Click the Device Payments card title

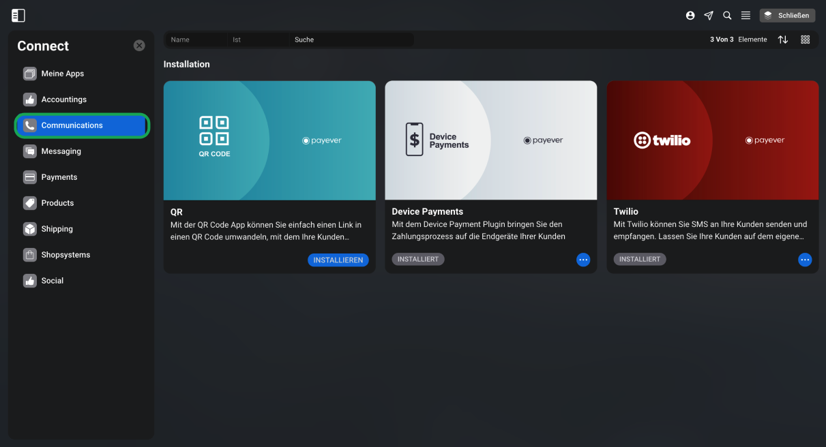[428, 212]
